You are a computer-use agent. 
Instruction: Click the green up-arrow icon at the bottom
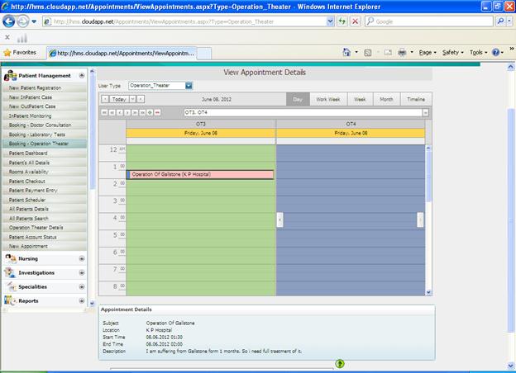pos(340,363)
